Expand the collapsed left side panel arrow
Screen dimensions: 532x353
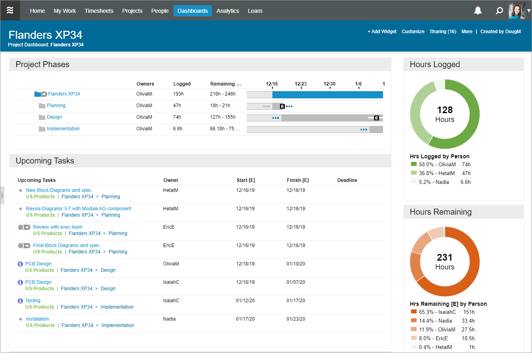(x=2, y=195)
